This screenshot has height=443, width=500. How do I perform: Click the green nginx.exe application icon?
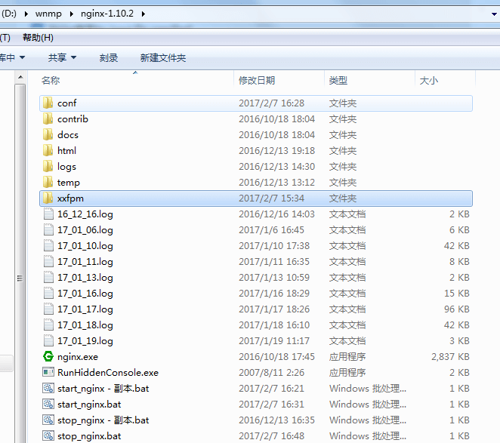tap(48, 356)
